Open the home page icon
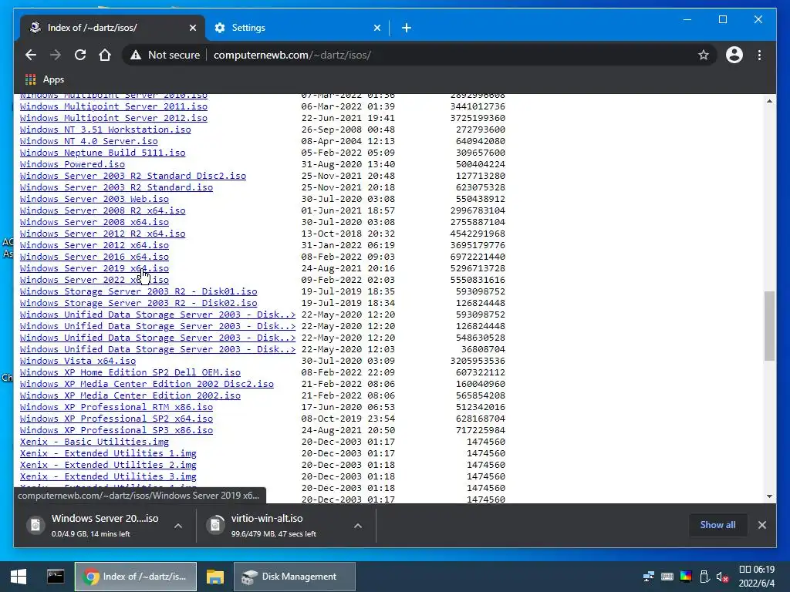790x592 pixels. point(105,55)
